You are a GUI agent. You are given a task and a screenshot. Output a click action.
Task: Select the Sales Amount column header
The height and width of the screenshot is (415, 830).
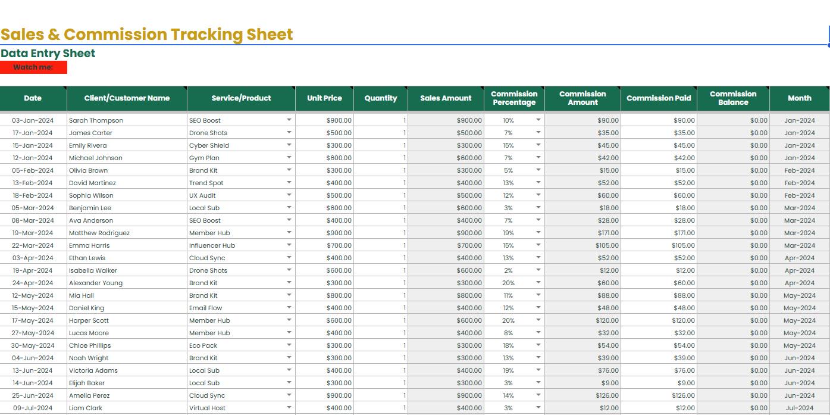446,98
